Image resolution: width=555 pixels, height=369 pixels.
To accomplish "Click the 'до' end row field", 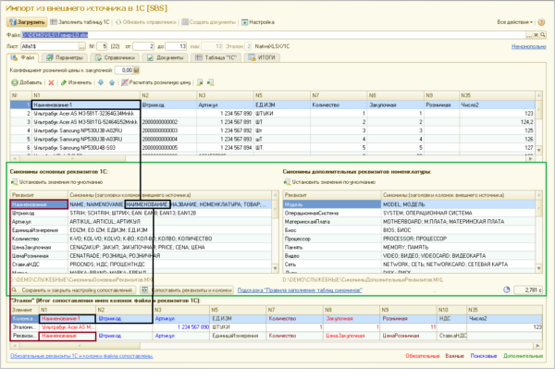I will [x=176, y=46].
